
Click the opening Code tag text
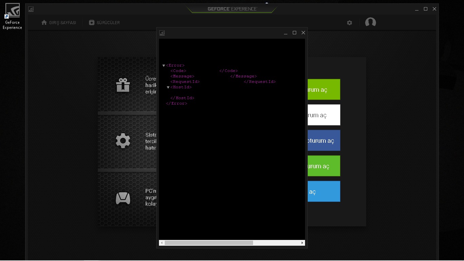pyautogui.click(x=178, y=71)
